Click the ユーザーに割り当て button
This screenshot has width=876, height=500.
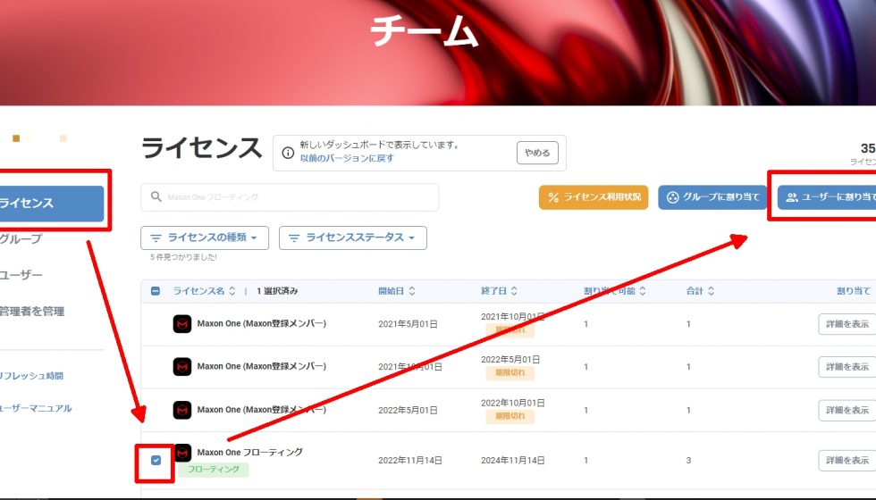pos(827,197)
